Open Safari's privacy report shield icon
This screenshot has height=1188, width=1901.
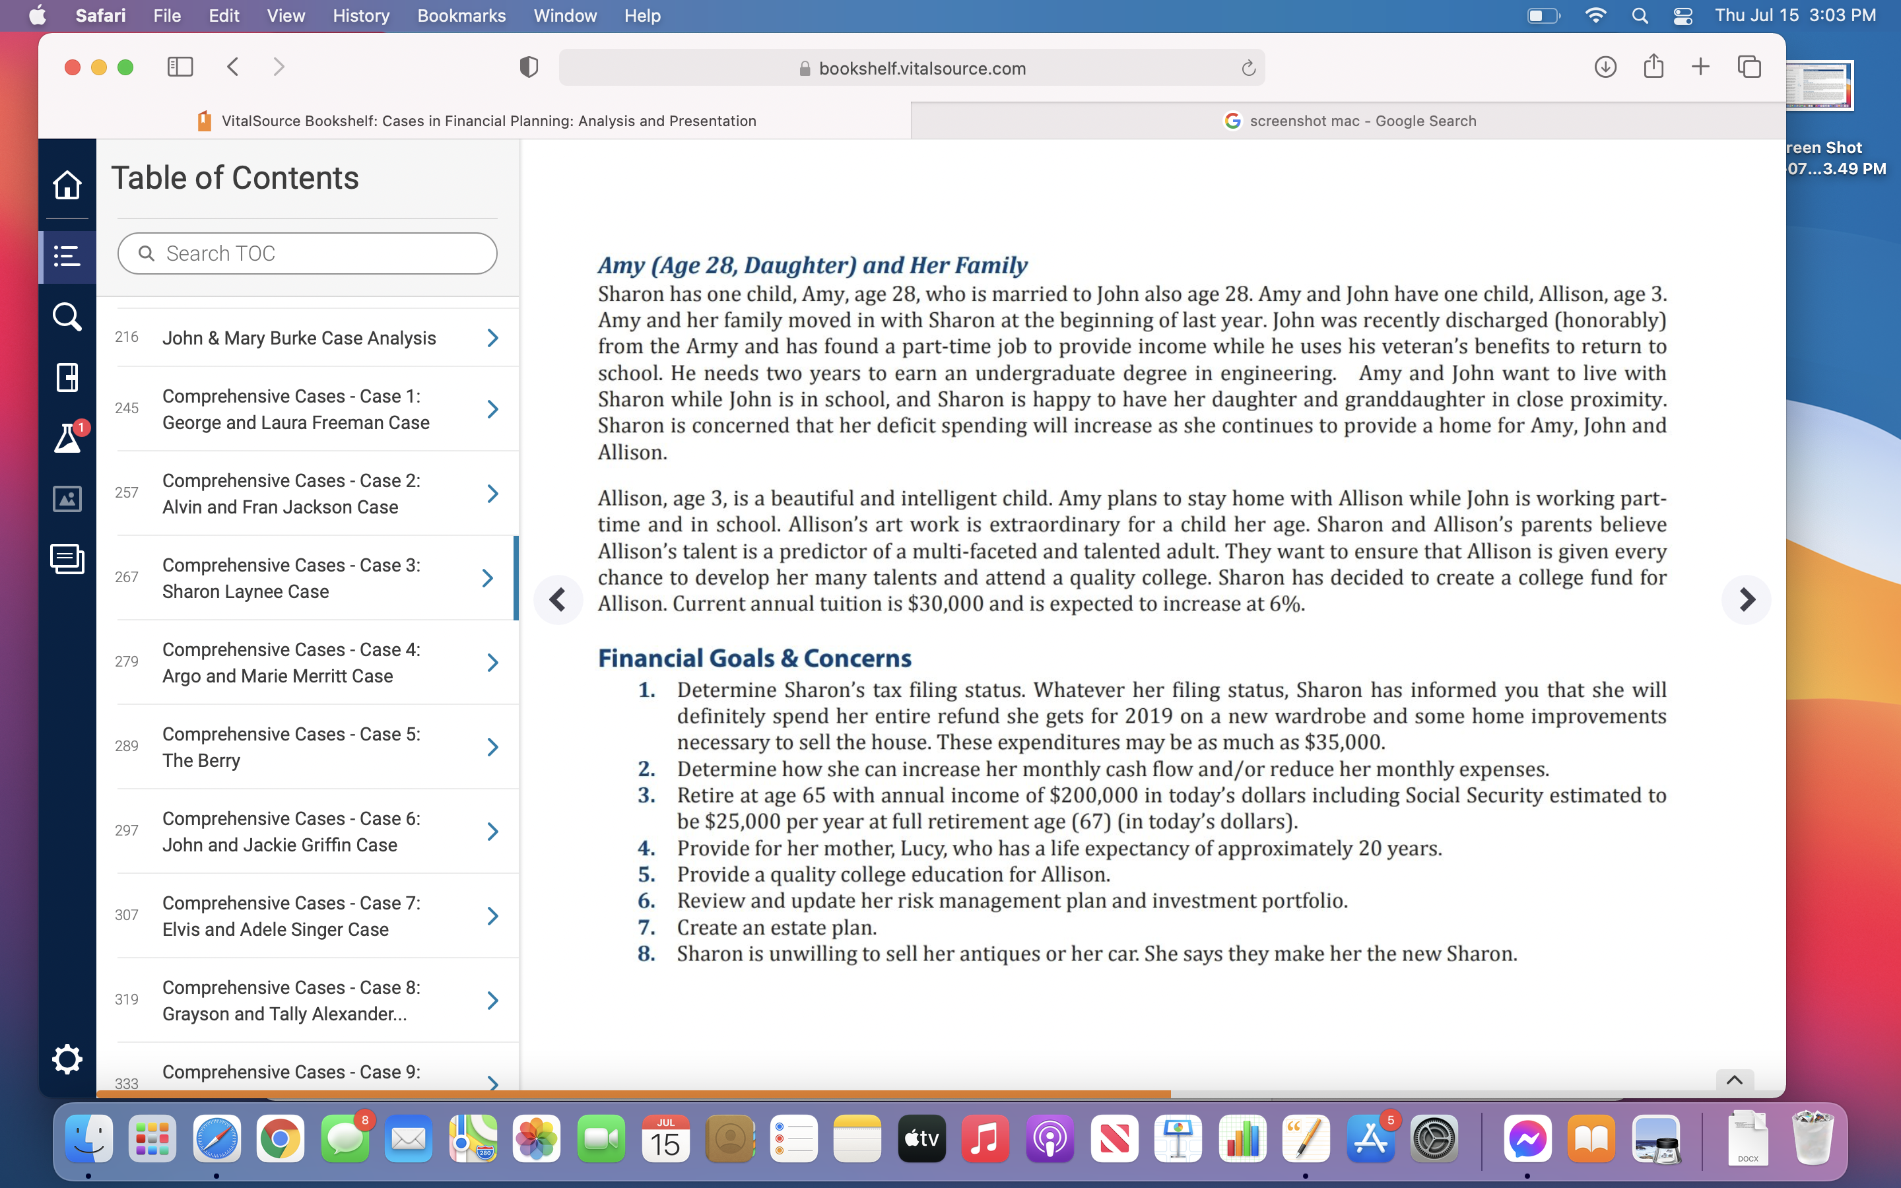[529, 67]
